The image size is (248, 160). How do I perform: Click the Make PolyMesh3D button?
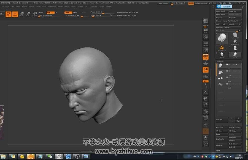tap(232, 21)
